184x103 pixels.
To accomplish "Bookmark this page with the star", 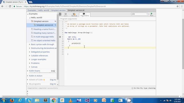I will (x=177, y=6).
